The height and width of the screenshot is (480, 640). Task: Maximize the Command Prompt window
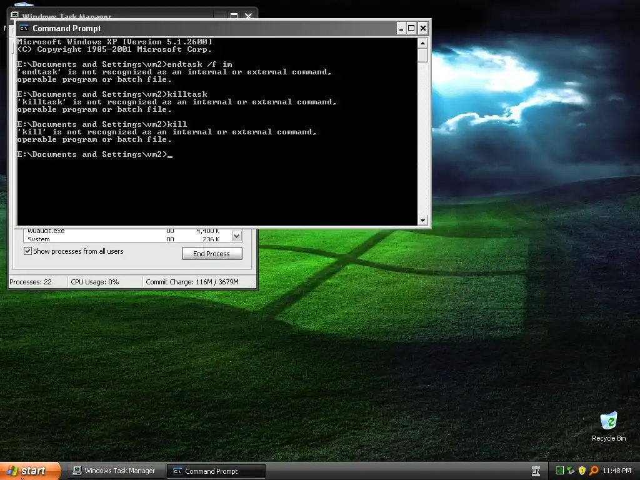411,28
